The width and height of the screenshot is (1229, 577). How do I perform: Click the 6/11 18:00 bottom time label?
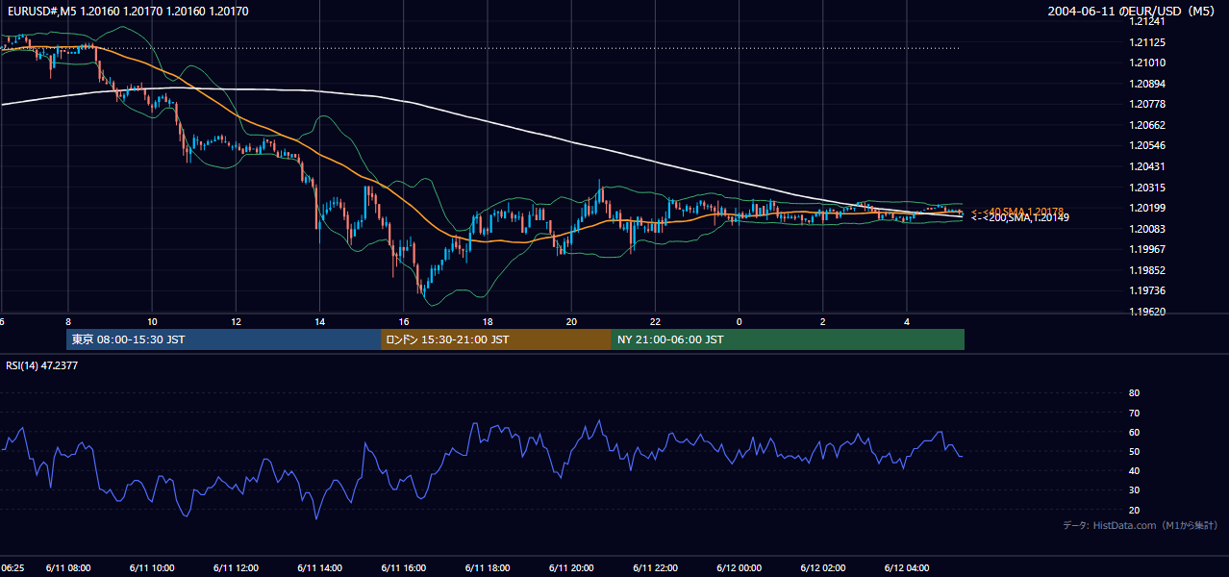pyautogui.click(x=488, y=568)
